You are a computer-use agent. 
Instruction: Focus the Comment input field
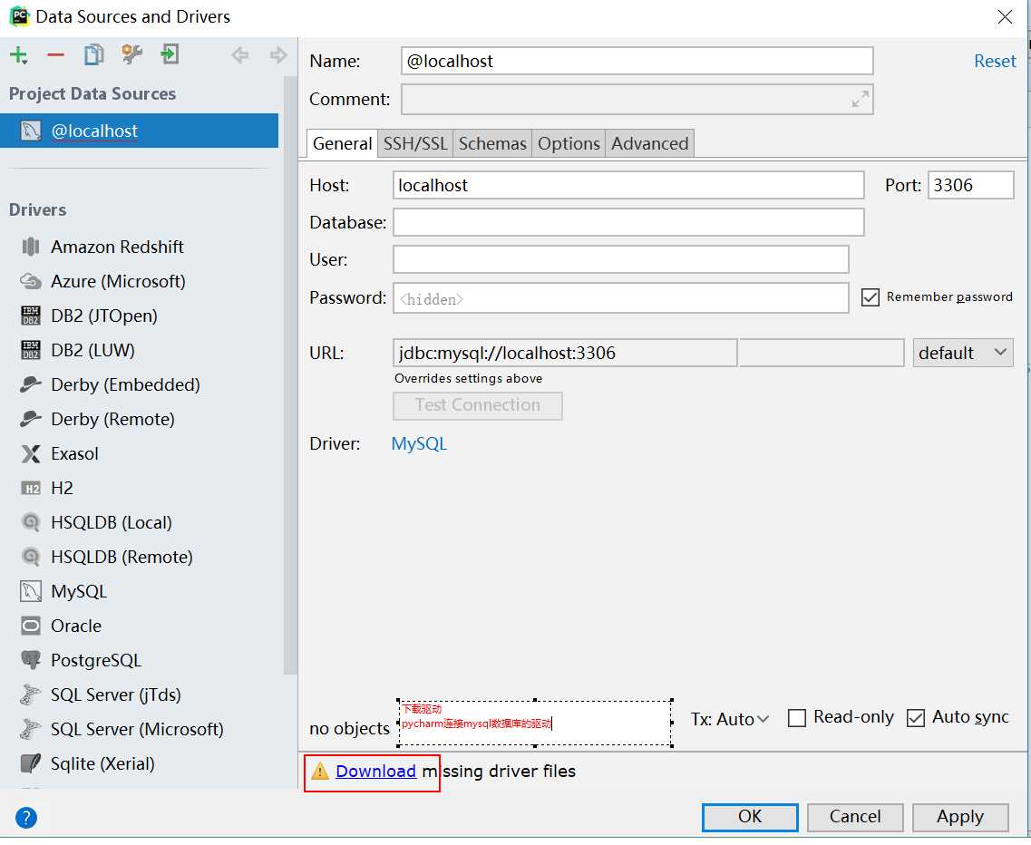637,100
